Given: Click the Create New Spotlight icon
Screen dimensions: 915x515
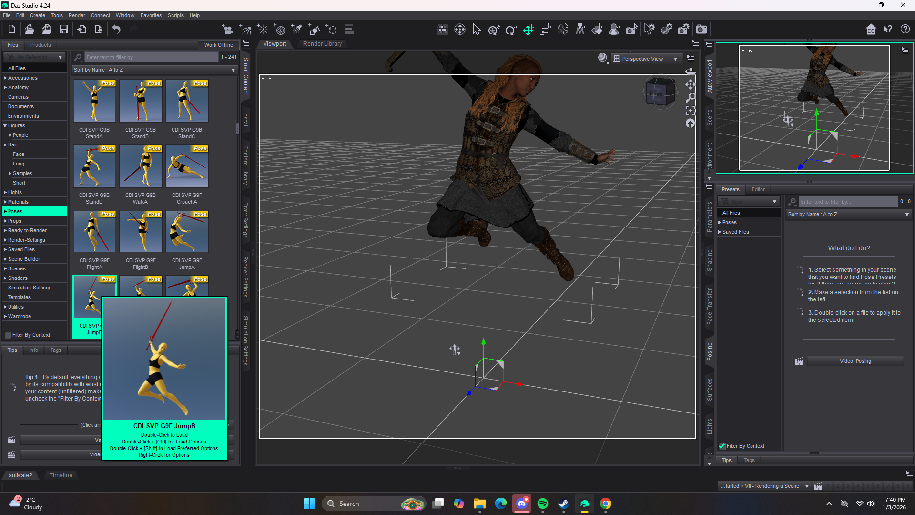Looking at the screenshot, I should click(296, 30).
